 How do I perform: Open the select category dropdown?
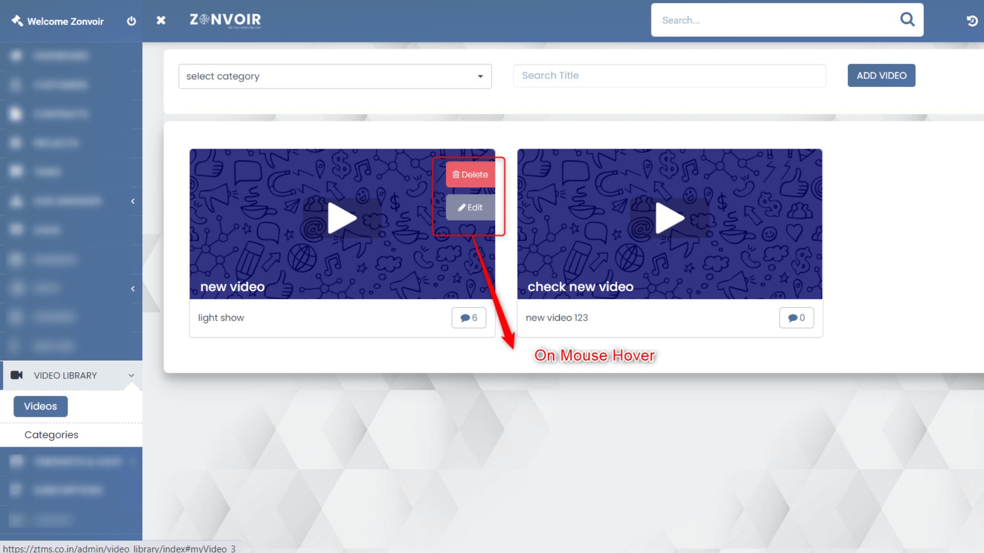[335, 76]
